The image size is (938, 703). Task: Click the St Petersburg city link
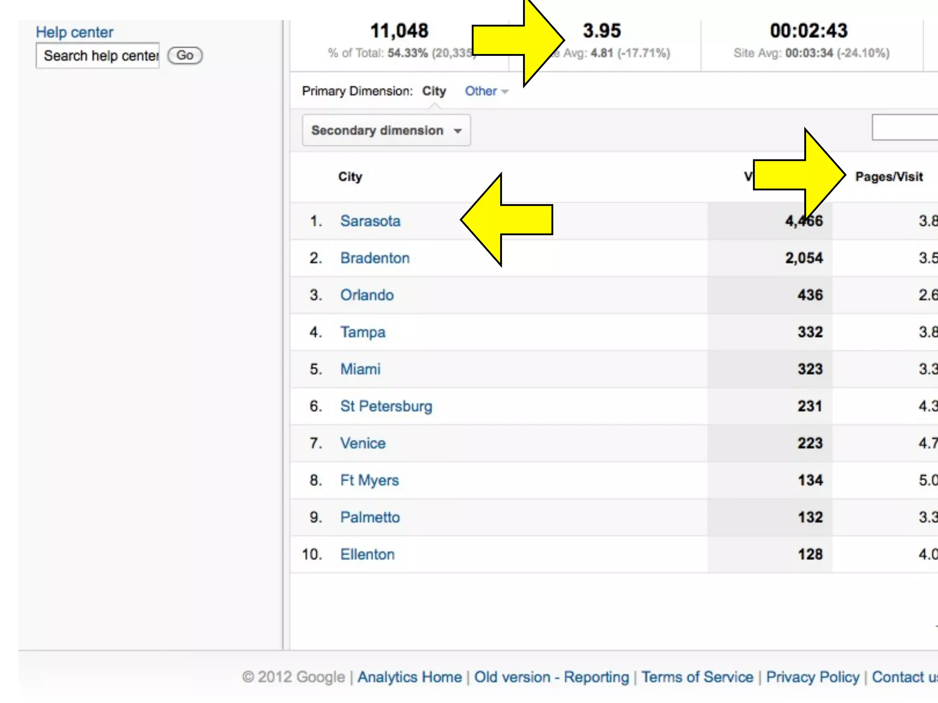tap(386, 406)
